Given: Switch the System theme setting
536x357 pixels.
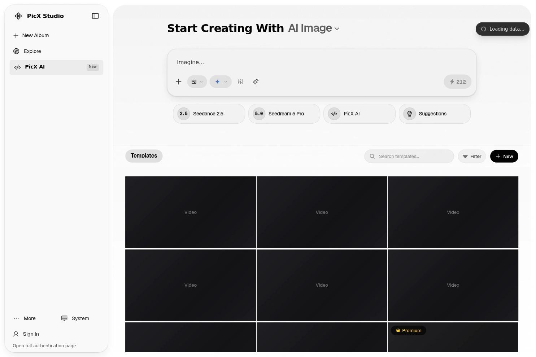Looking at the screenshot, I should point(75,318).
